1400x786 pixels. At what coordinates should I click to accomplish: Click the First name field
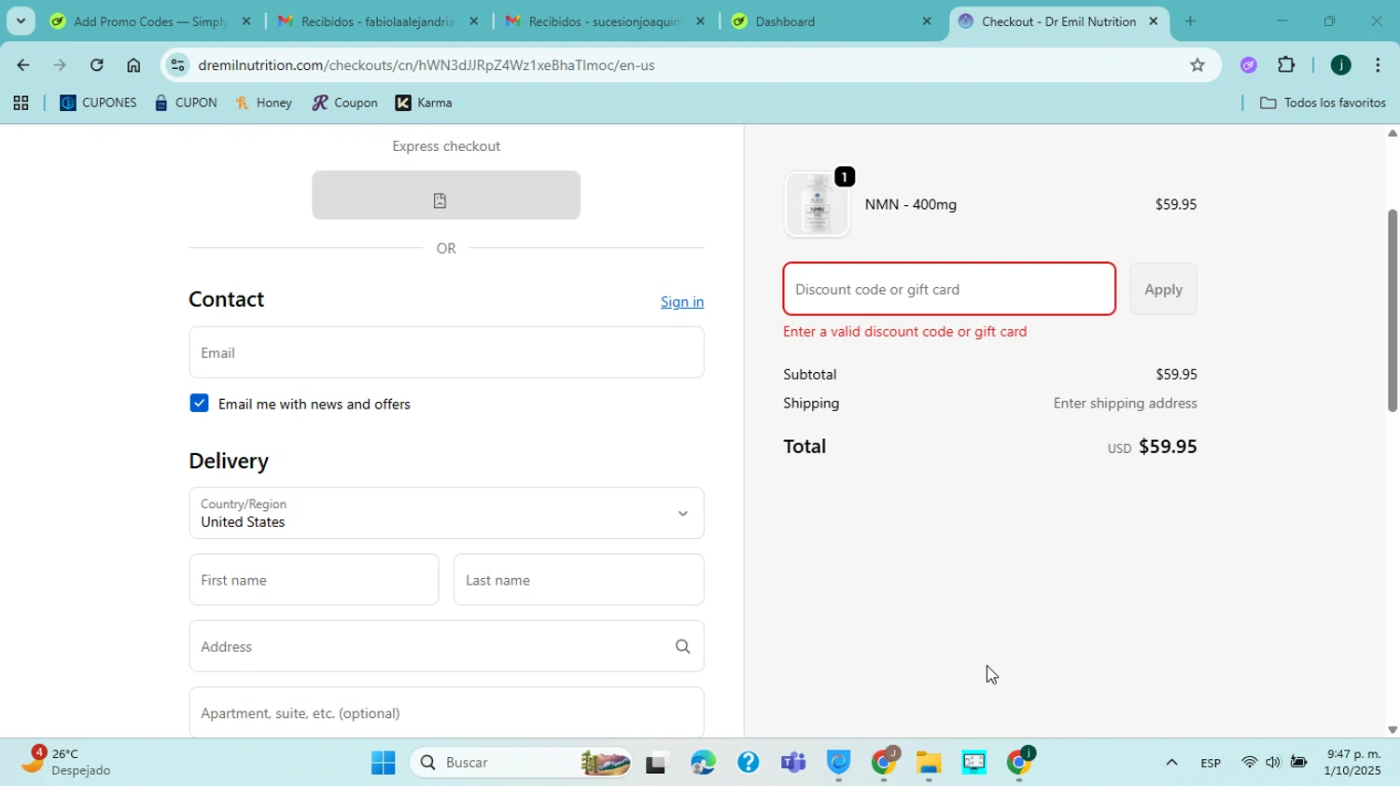click(314, 580)
